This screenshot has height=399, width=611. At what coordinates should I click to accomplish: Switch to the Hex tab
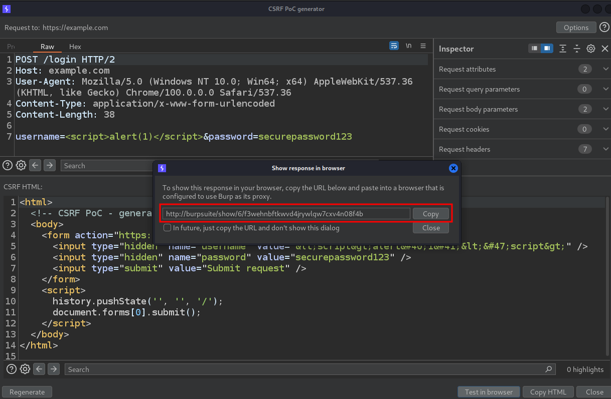75,47
